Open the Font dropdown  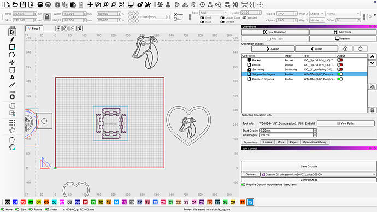214,13
